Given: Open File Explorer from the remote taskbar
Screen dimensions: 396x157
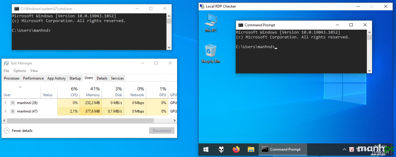Looking at the screenshot, I should 251,149.
